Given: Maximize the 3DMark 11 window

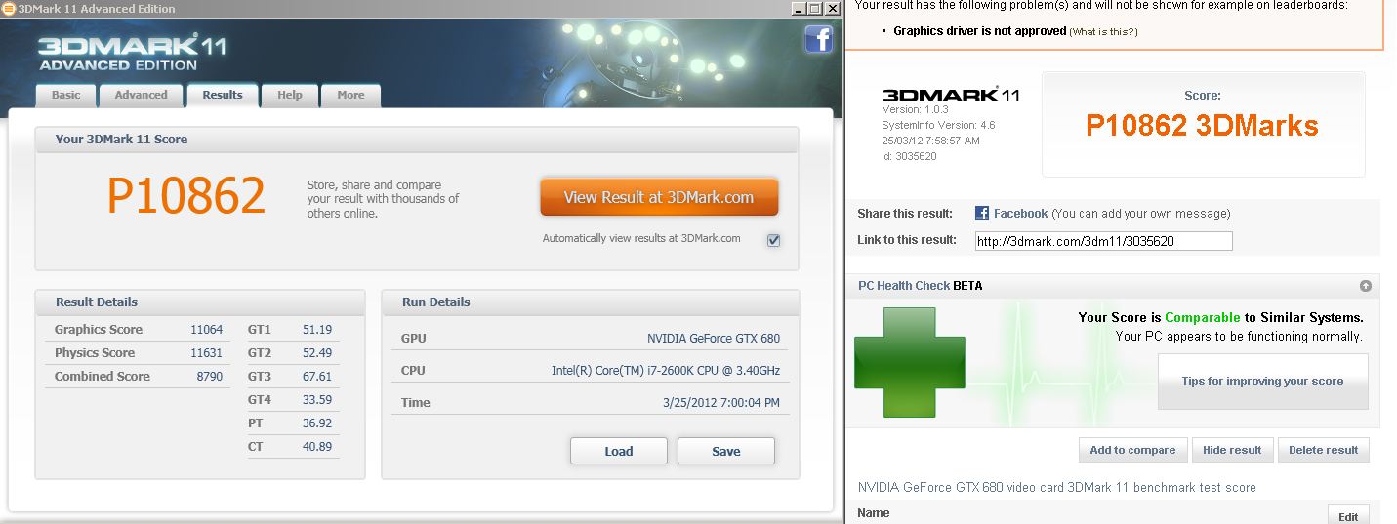Looking at the screenshot, I should (814, 9).
